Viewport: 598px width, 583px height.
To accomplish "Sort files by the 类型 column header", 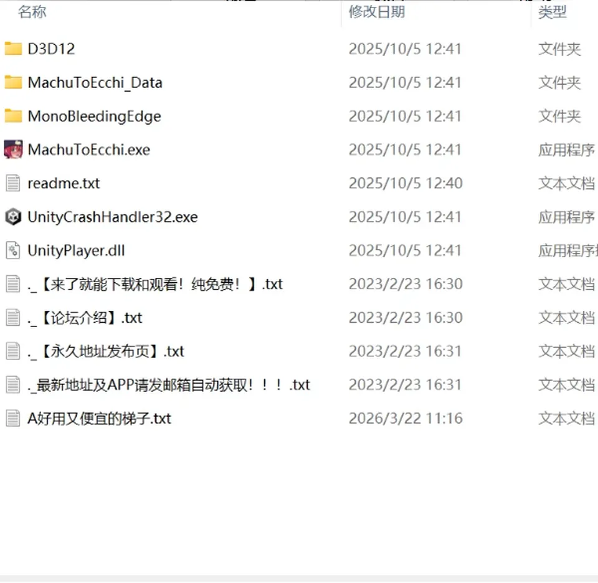I will pyautogui.click(x=553, y=12).
